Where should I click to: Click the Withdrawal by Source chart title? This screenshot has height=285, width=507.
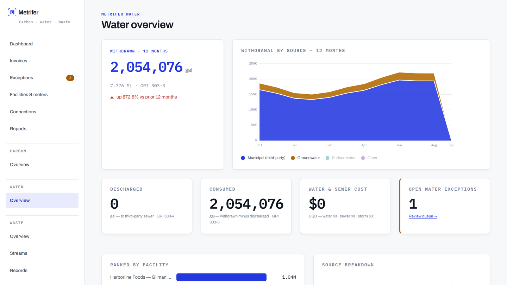pyautogui.click(x=293, y=51)
